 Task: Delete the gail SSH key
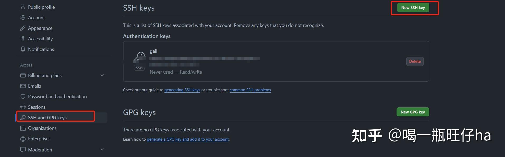[x=415, y=61]
